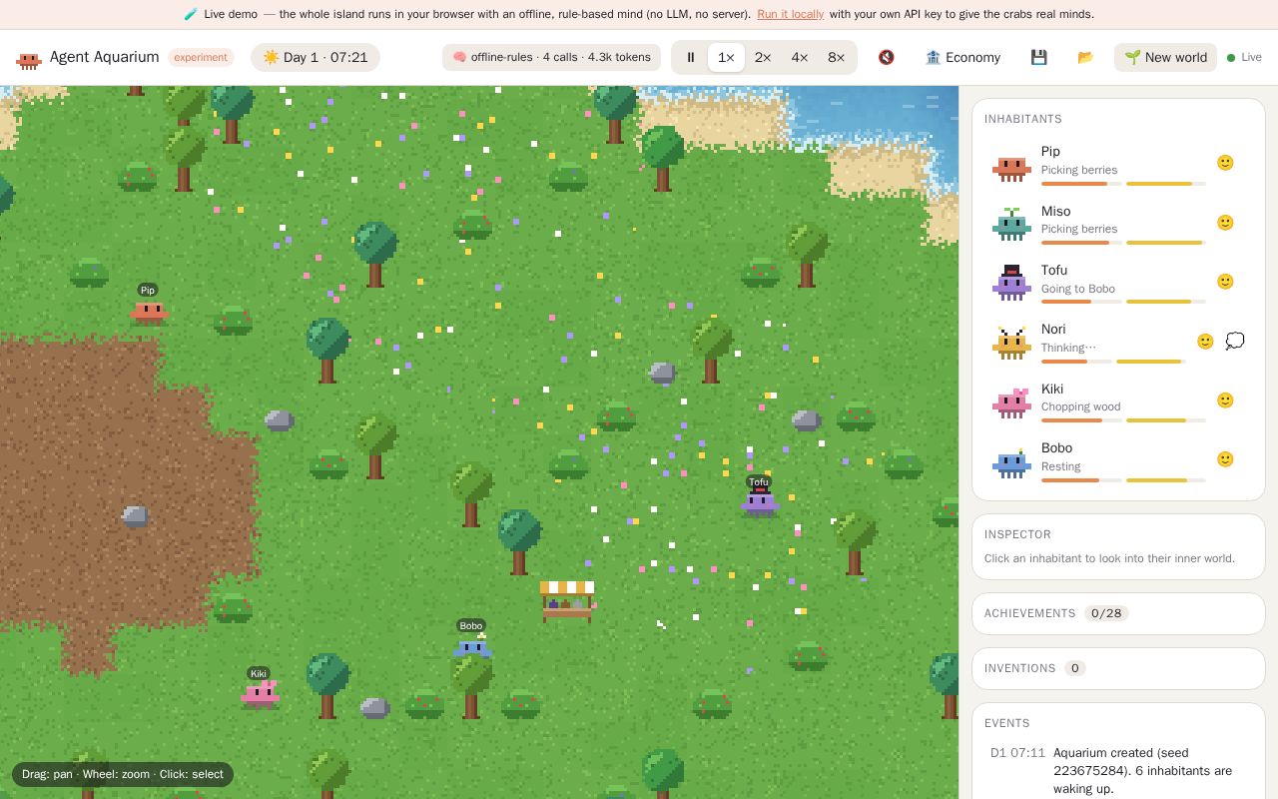
Task: Click Miso's energy progress bar
Action: coord(1166,243)
